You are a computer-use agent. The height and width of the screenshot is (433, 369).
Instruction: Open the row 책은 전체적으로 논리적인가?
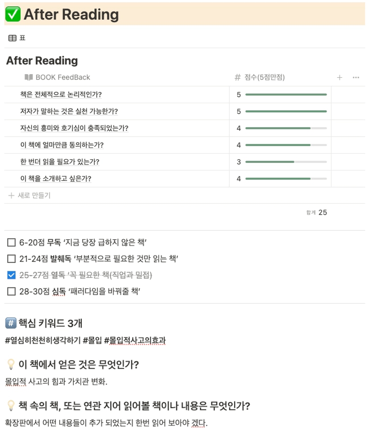point(61,95)
